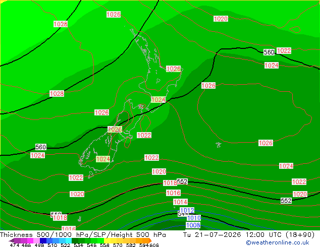Click the 552 label near 1020 at right
The image size is (320, 247).
pyautogui.click(x=286, y=201)
